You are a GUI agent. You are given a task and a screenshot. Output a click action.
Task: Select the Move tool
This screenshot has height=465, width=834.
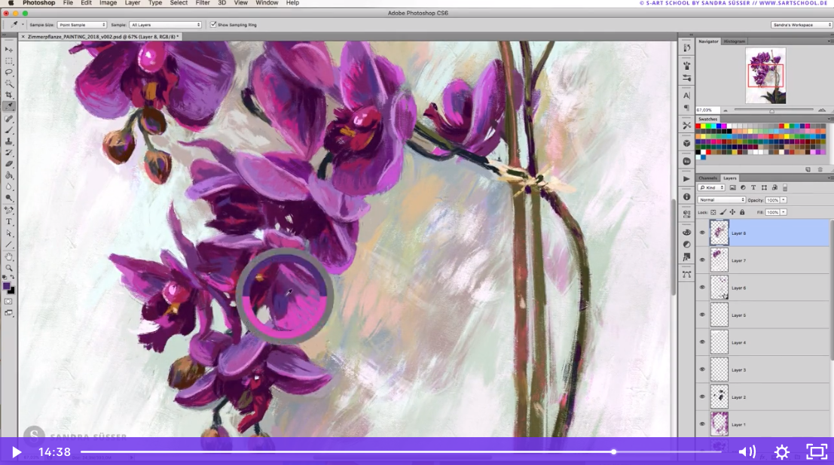point(9,50)
